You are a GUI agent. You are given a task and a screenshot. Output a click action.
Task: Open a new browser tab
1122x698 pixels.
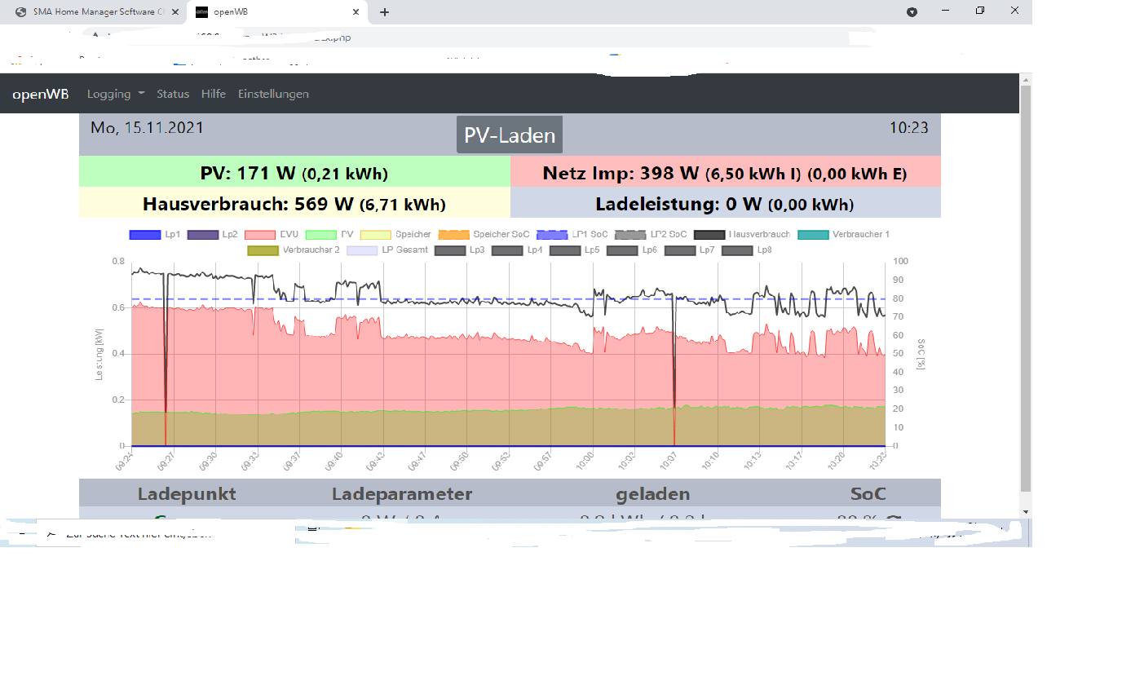click(x=385, y=12)
